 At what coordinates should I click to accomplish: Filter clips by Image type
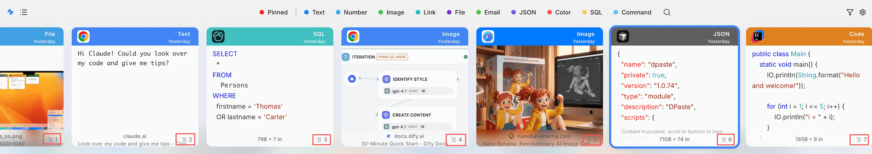pyautogui.click(x=391, y=12)
